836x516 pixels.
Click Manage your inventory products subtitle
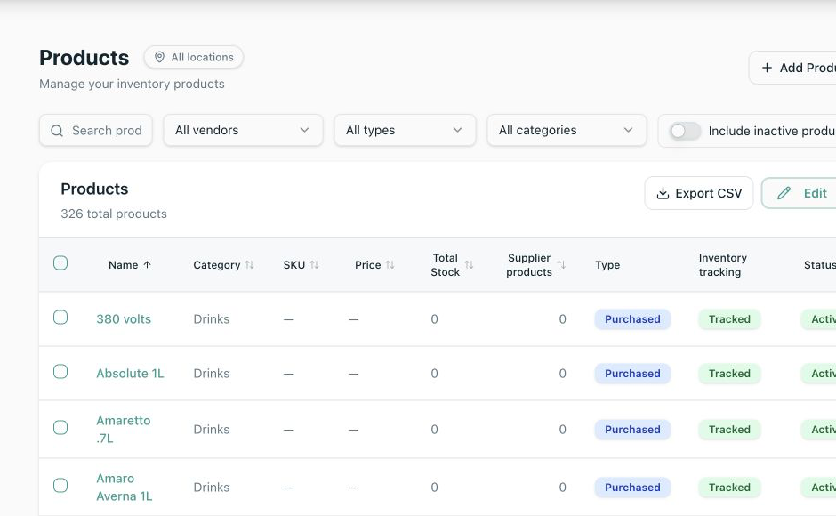pyautogui.click(x=132, y=84)
